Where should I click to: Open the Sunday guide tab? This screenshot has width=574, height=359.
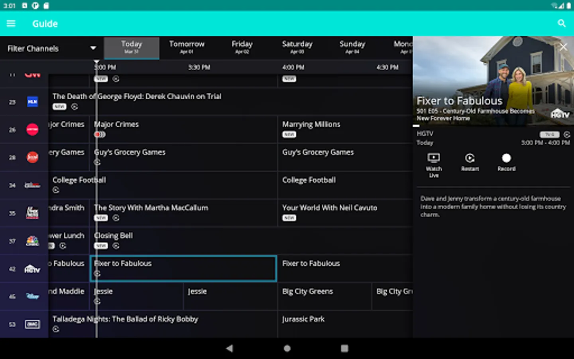352,47
